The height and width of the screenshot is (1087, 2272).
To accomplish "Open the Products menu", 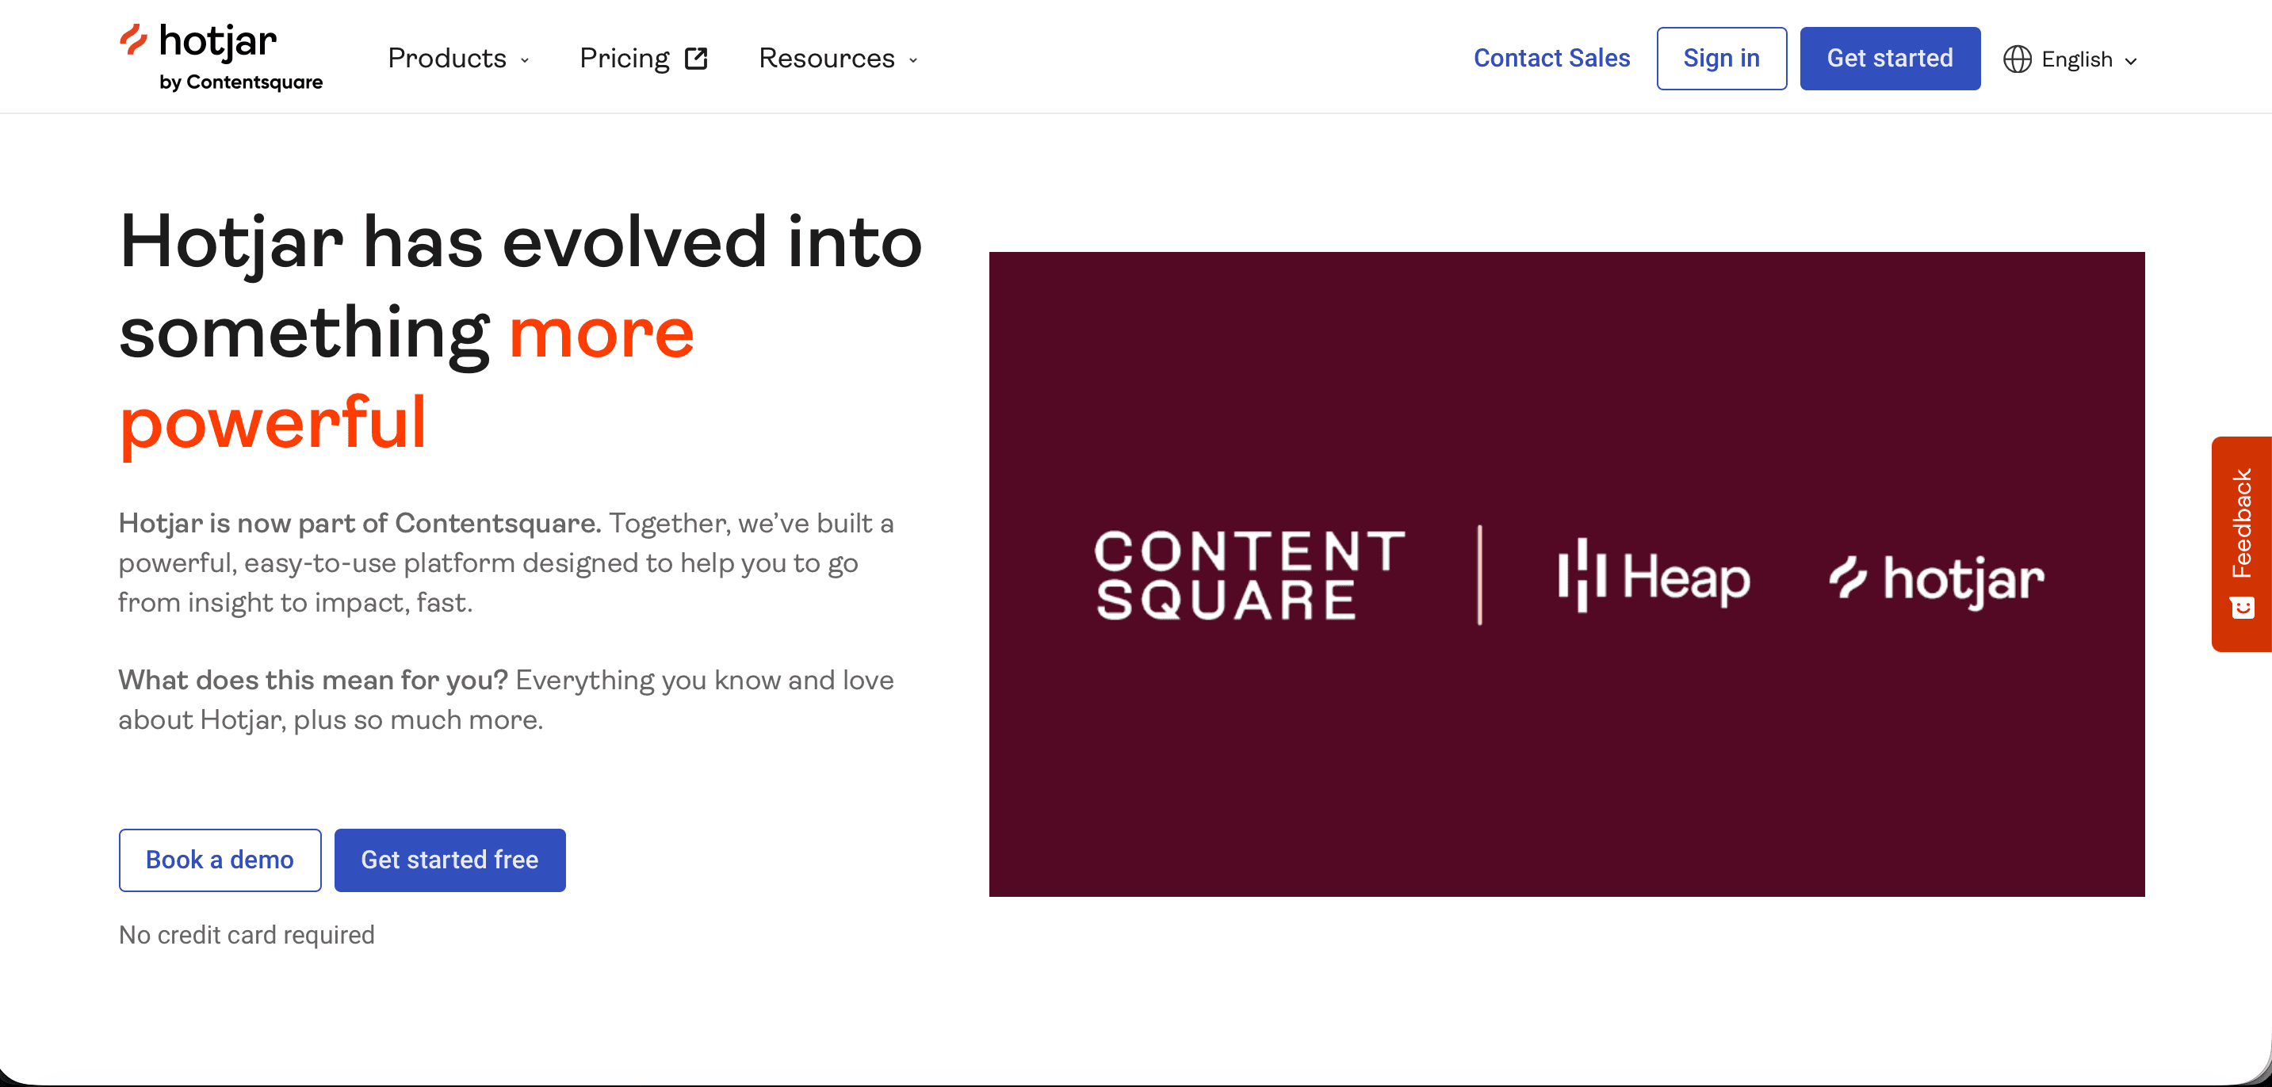I will tap(459, 58).
